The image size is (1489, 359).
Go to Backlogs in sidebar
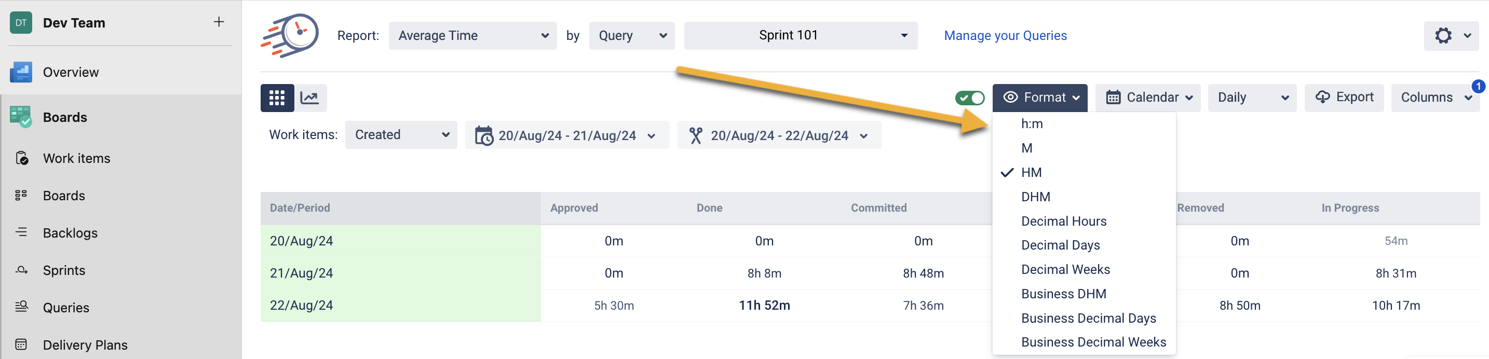(70, 232)
